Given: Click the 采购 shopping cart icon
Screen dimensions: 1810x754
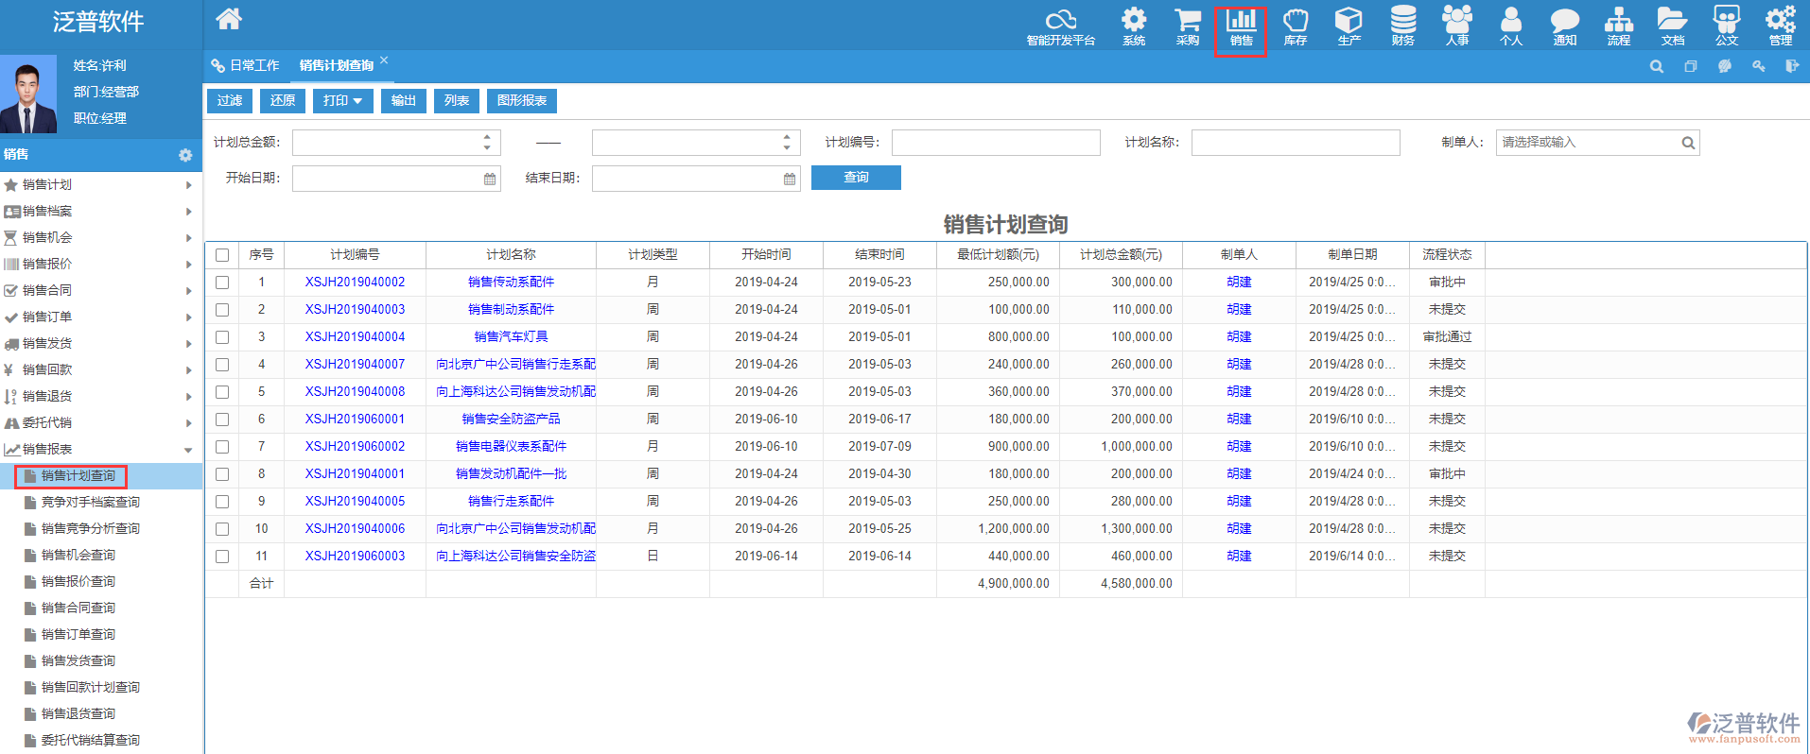Looking at the screenshot, I should tap(1187, 26).
